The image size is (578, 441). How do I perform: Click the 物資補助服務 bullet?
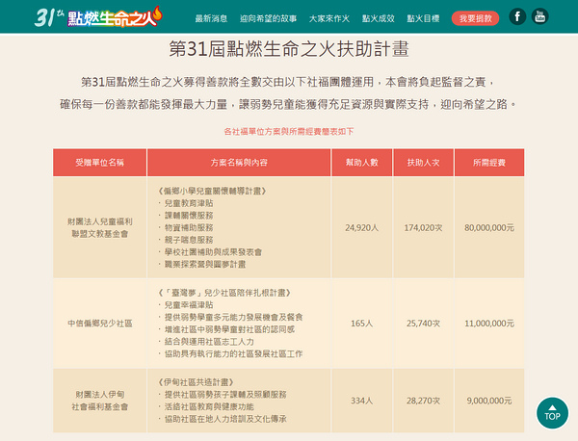click(189, 227)
